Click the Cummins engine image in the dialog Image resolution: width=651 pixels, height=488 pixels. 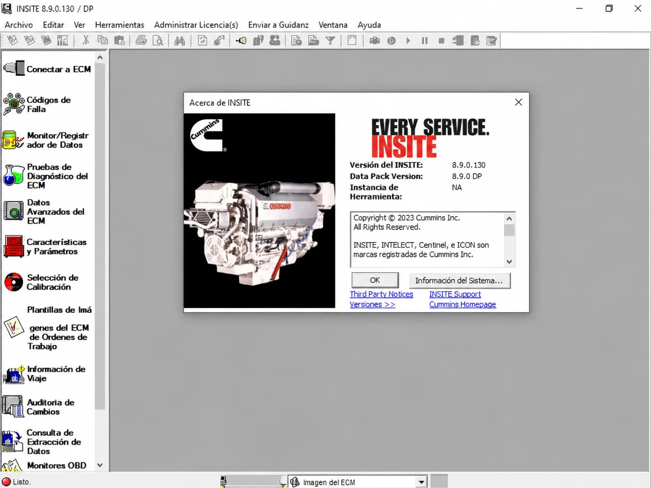(259, 211)
